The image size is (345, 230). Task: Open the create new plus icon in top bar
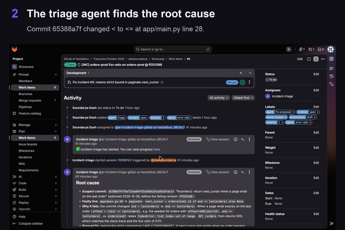(288, 49)
